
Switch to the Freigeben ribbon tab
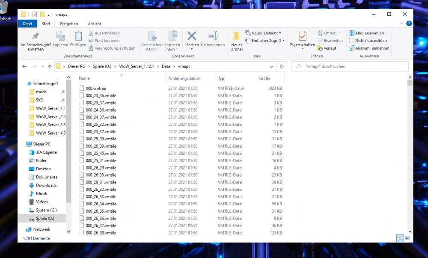[x=69, y=24]
